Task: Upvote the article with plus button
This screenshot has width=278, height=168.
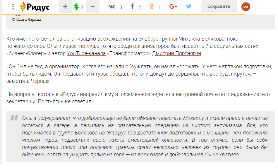Action: click(65, 7)
